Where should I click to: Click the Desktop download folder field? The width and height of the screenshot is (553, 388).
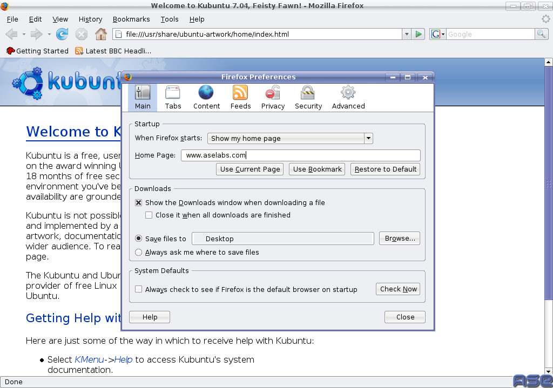[283, 239]
